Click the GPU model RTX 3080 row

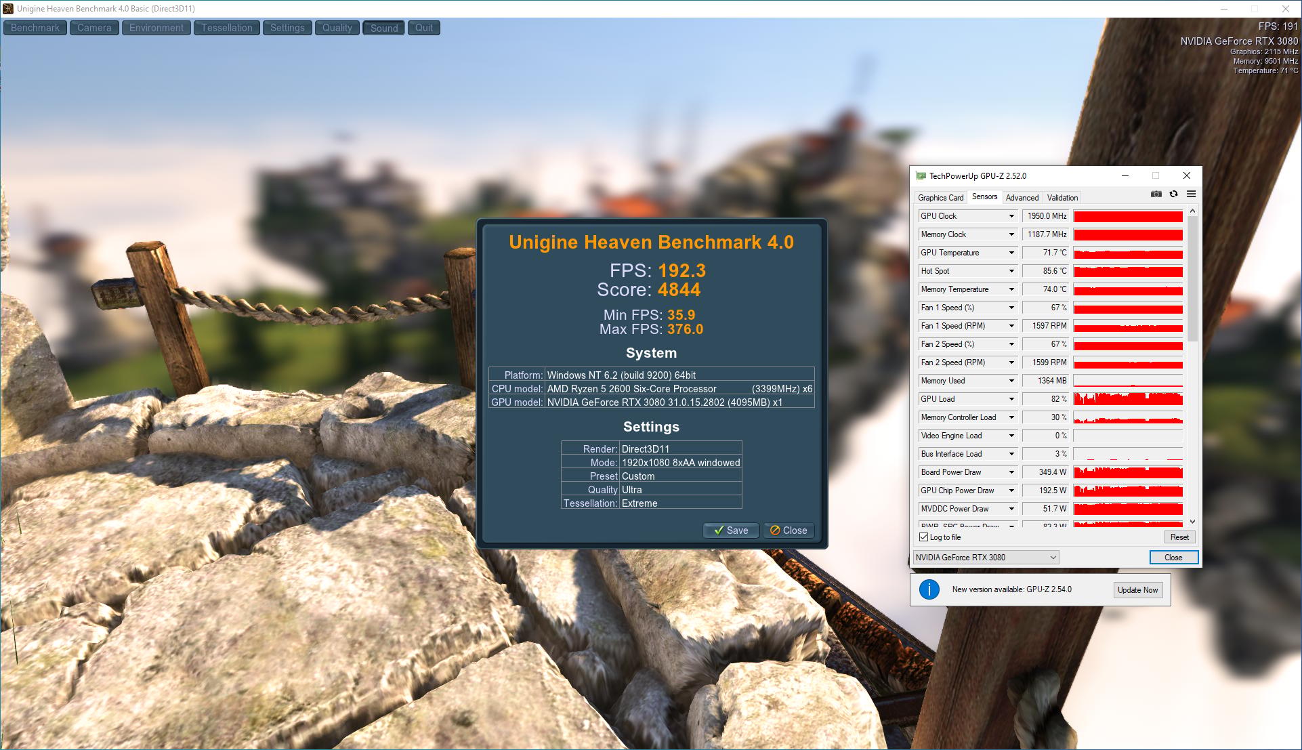[652, 402]
